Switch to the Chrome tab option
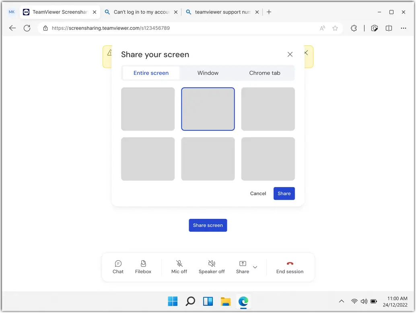 pyautogui.click(x=264, y=73)
